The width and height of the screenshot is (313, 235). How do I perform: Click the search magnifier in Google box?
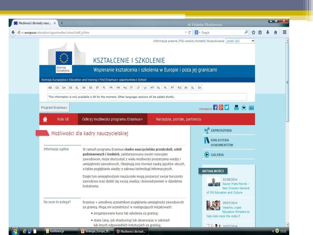[x=246, y=32]
